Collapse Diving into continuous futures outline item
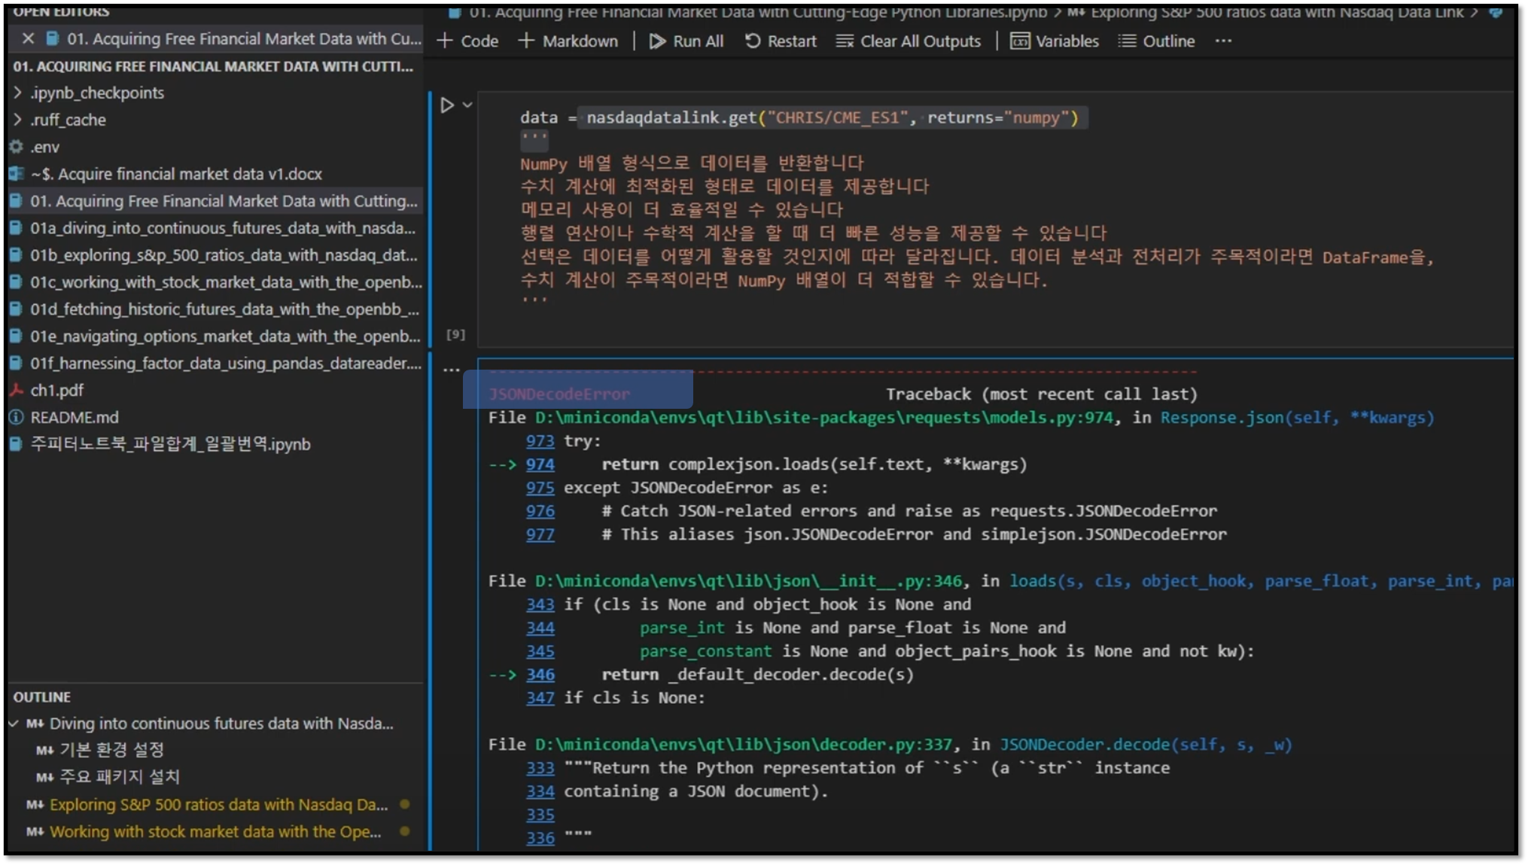Image resolution: width=1528 pixels, height=865 pixels. (x=14, y=723)
